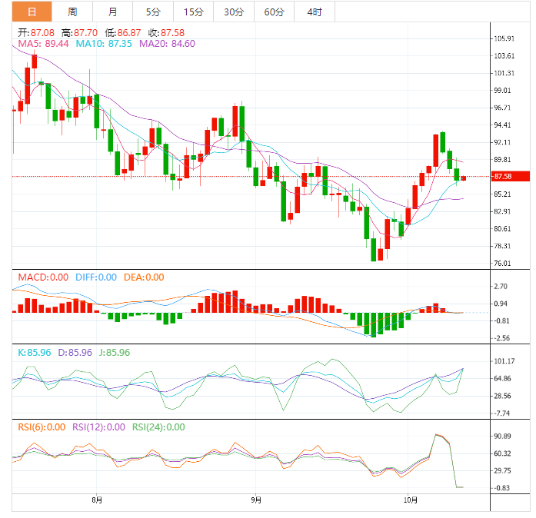Click the 高:87.70 high price text
This screenshot has width=536, height=518.
pyautogui.click(x=79, y=33)
